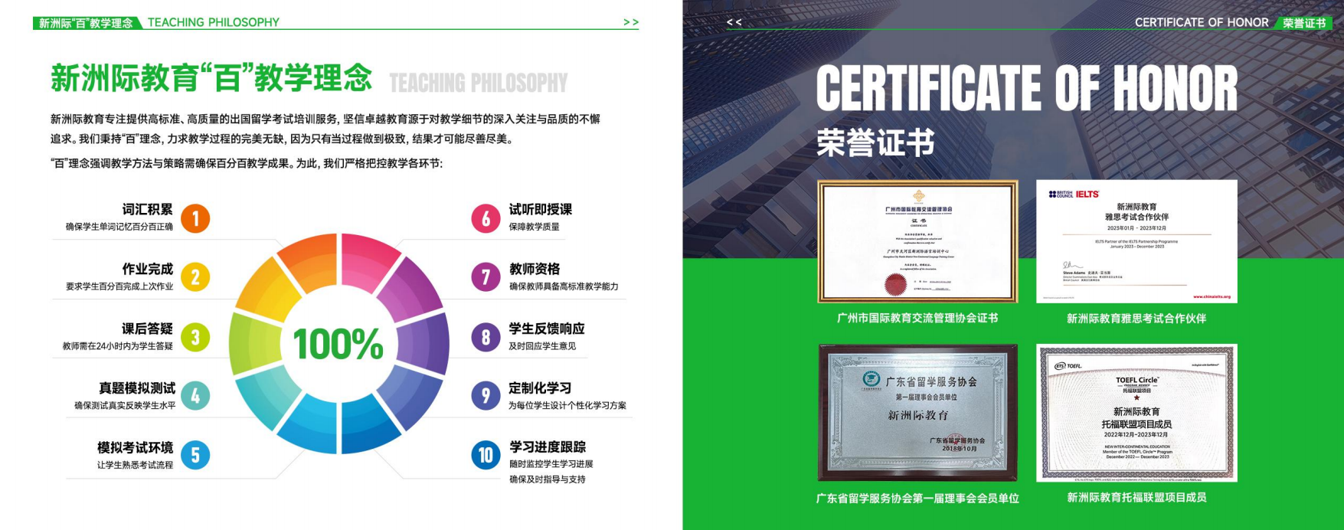Click the caption 新洲际教育托福联盟项目成员

coord(1136,497)
